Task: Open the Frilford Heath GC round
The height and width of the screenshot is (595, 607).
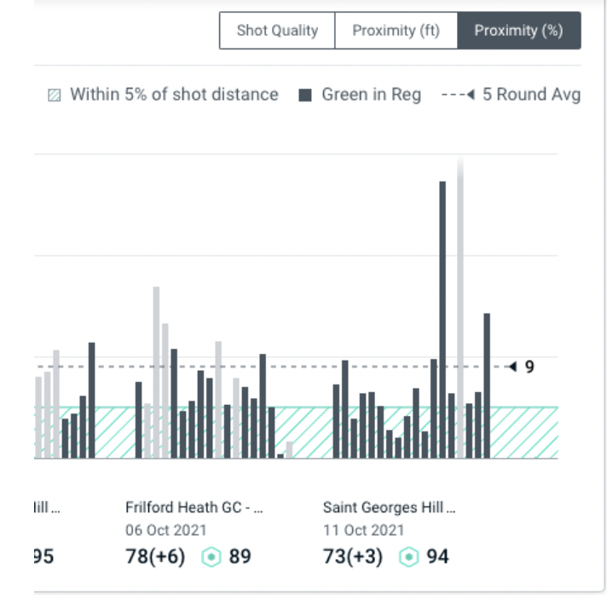Action: click(194, 508)
